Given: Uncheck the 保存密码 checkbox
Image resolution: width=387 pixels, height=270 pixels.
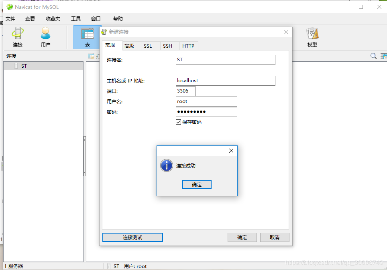Looking at the screenshot, I should click(x=179, y=122).
